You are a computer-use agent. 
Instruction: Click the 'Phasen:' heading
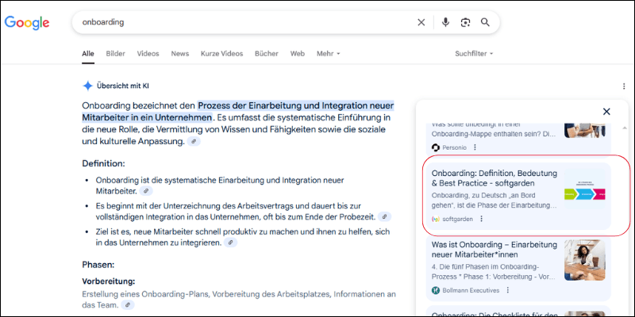click(98, 265)
